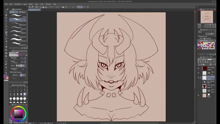Toggle Adjust by speed checkbox
The width and height of the screenshot is (220, 124).
coord(12,72)
